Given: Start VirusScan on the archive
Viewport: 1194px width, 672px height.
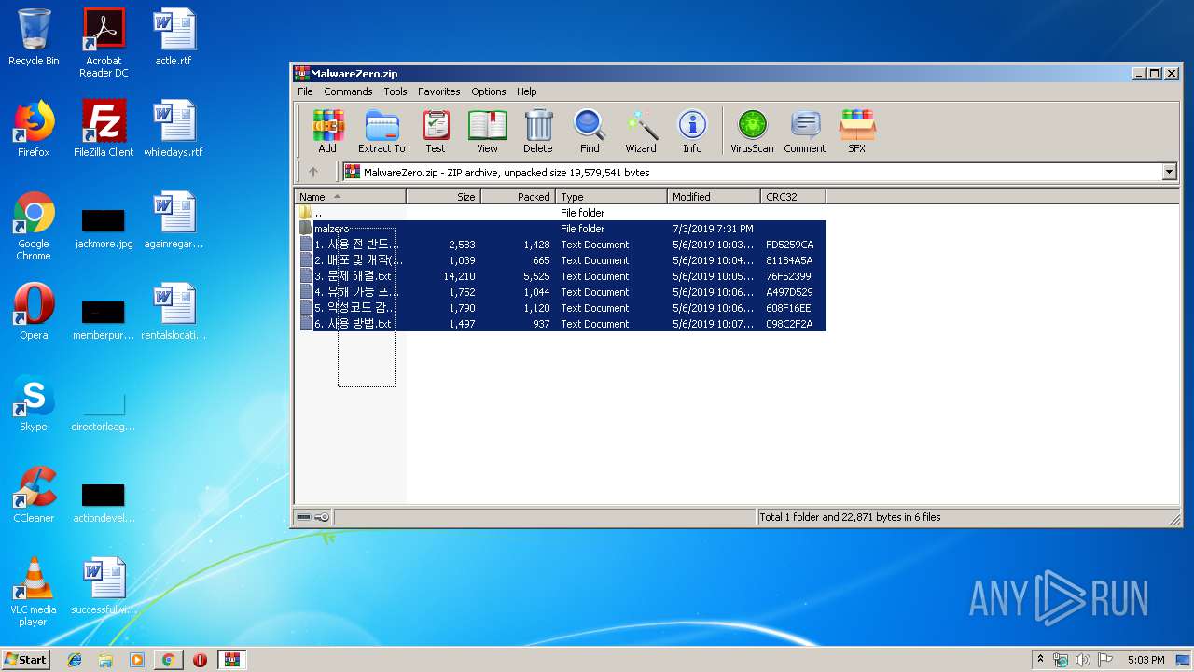Looking at the screenshot, I should [x=752, y=131].
